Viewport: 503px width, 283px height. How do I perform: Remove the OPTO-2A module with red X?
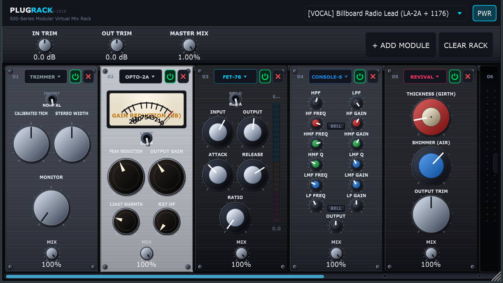click(x=183, y=76)
